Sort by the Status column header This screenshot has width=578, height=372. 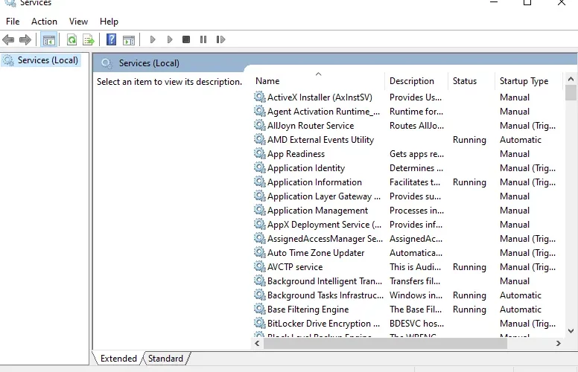coord(465,81)
